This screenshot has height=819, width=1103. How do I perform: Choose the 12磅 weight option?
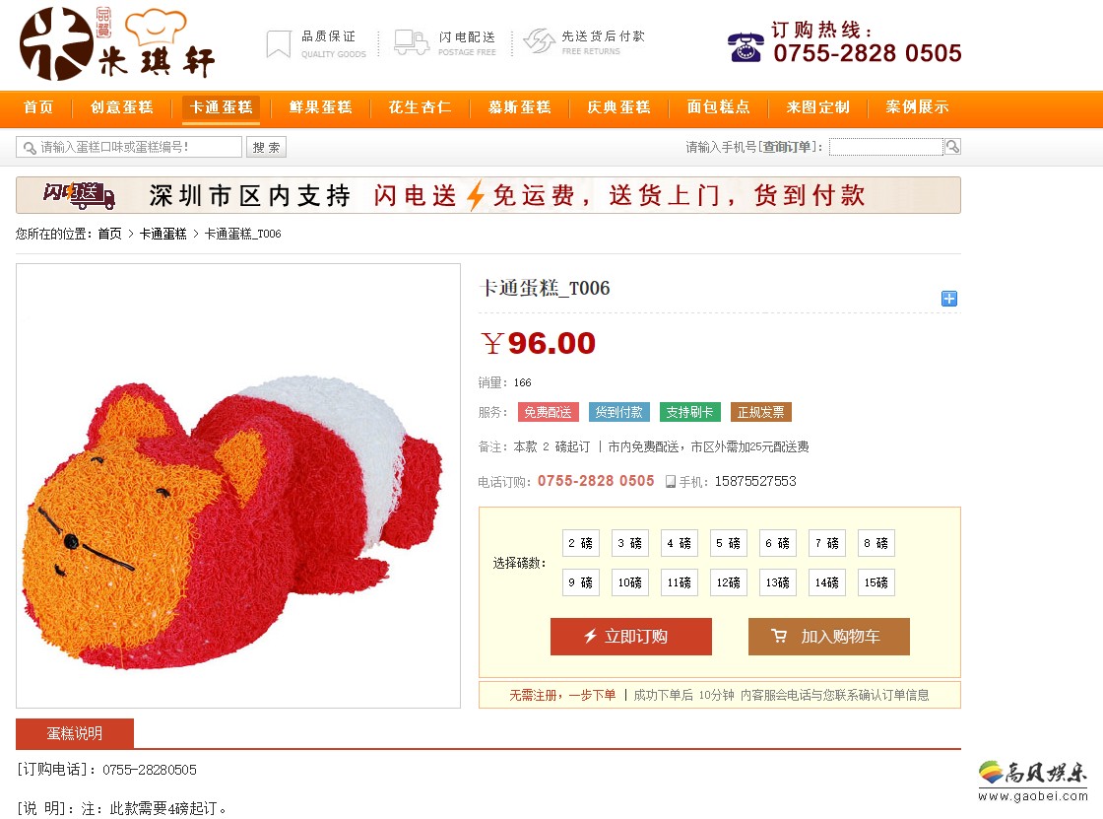(728, 582)
